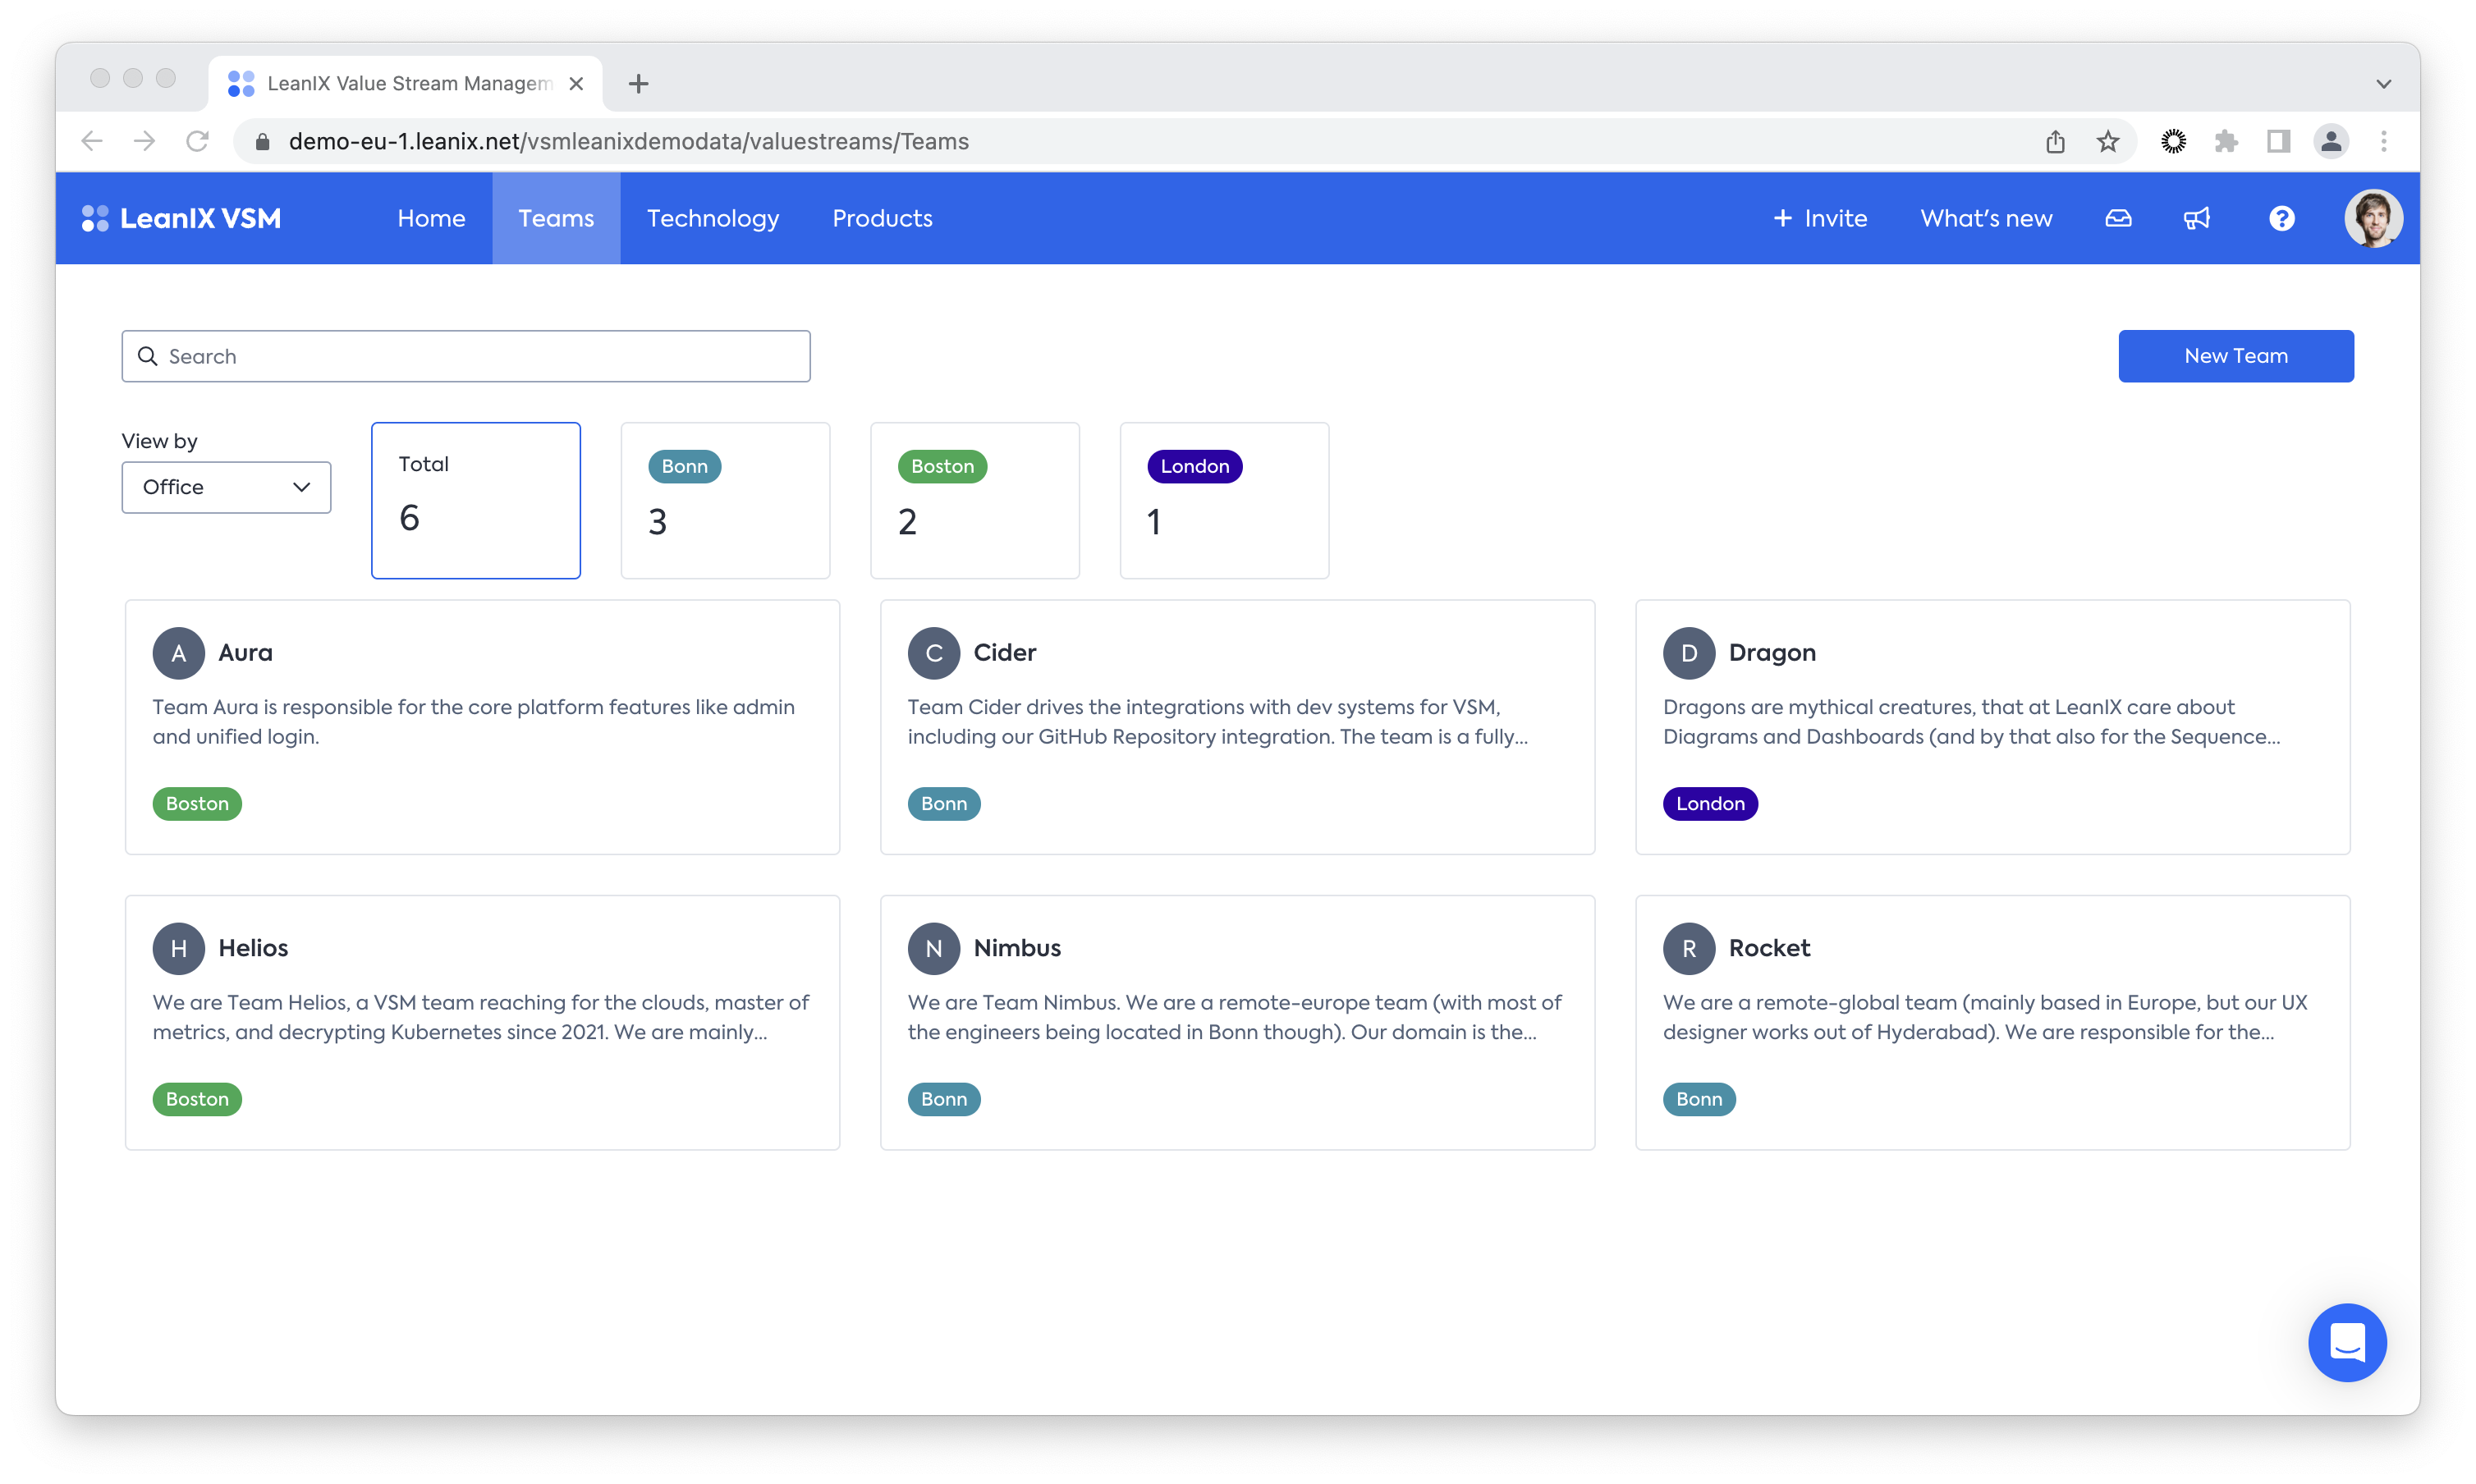Open the inbox tray icon
2476x1484 pixels.
click(x=2118, y=218)
